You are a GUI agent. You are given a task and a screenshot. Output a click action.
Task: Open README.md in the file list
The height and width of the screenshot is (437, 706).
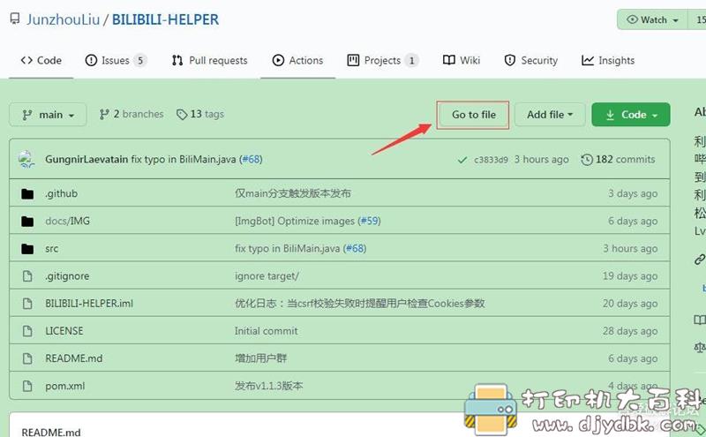coord(74,358)
